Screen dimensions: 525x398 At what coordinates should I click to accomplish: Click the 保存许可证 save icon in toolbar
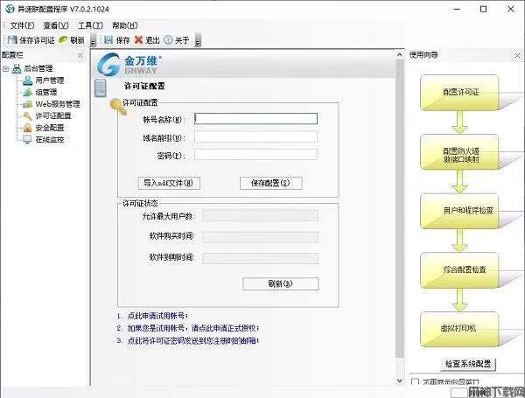(x=12, y=40)
